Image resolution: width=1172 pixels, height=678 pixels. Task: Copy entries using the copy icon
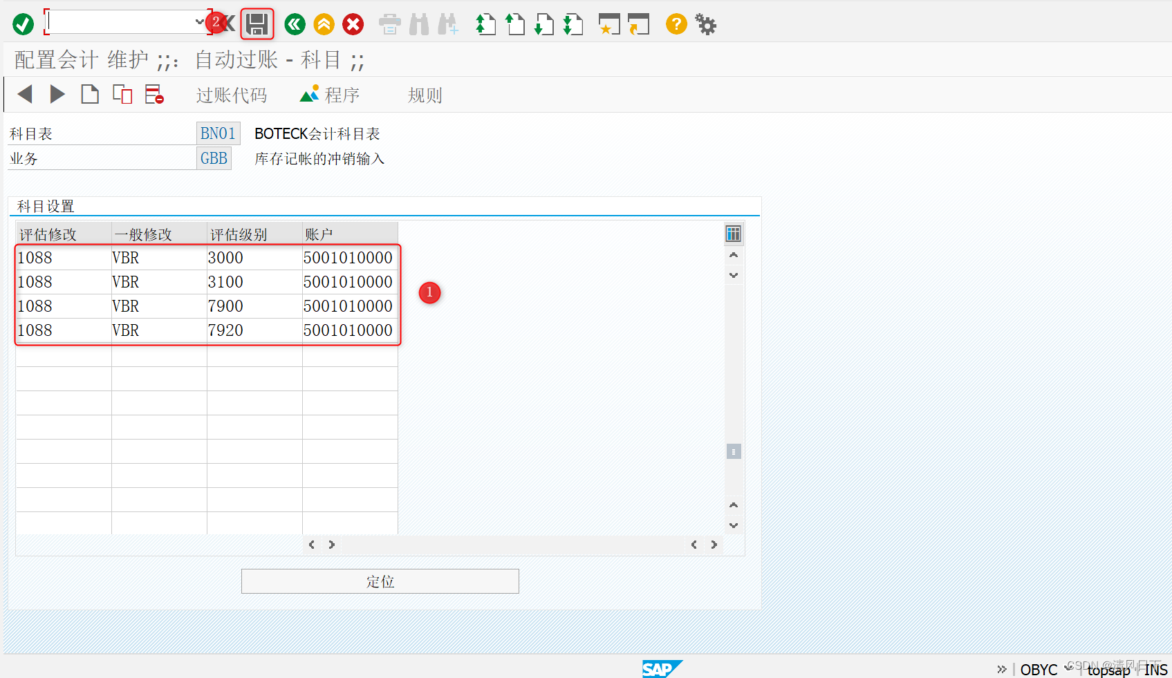122,94
